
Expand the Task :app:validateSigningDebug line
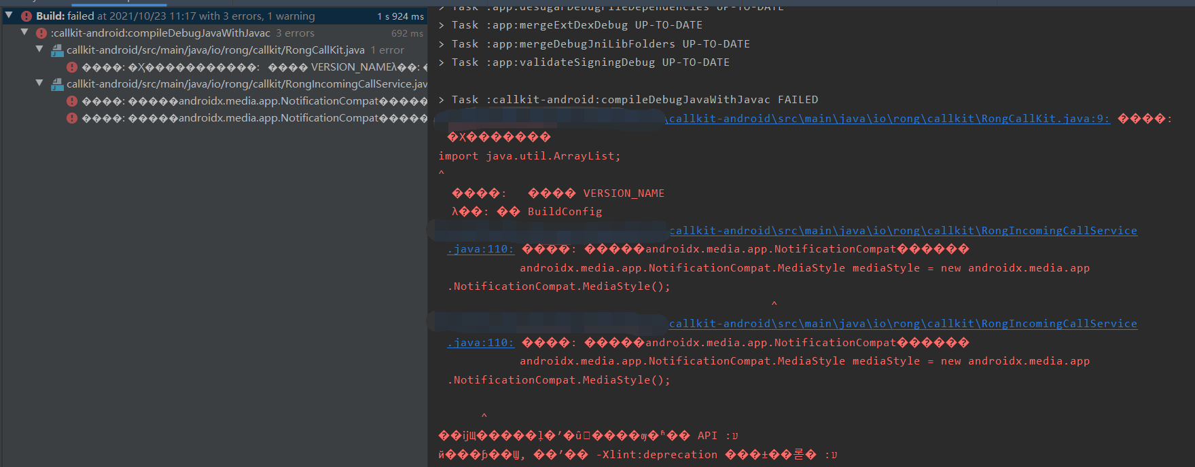[x=442, y=62]
